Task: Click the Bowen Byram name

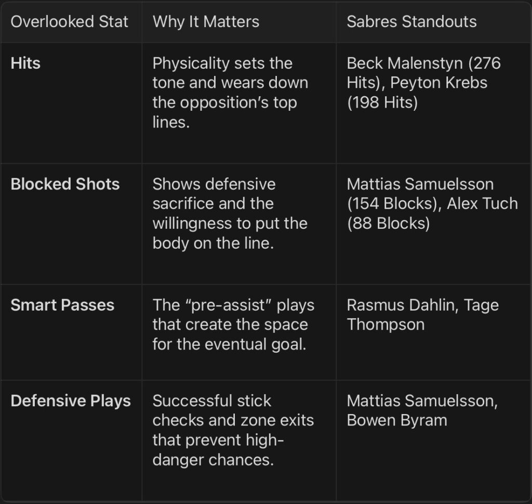Action: [397, 420]
